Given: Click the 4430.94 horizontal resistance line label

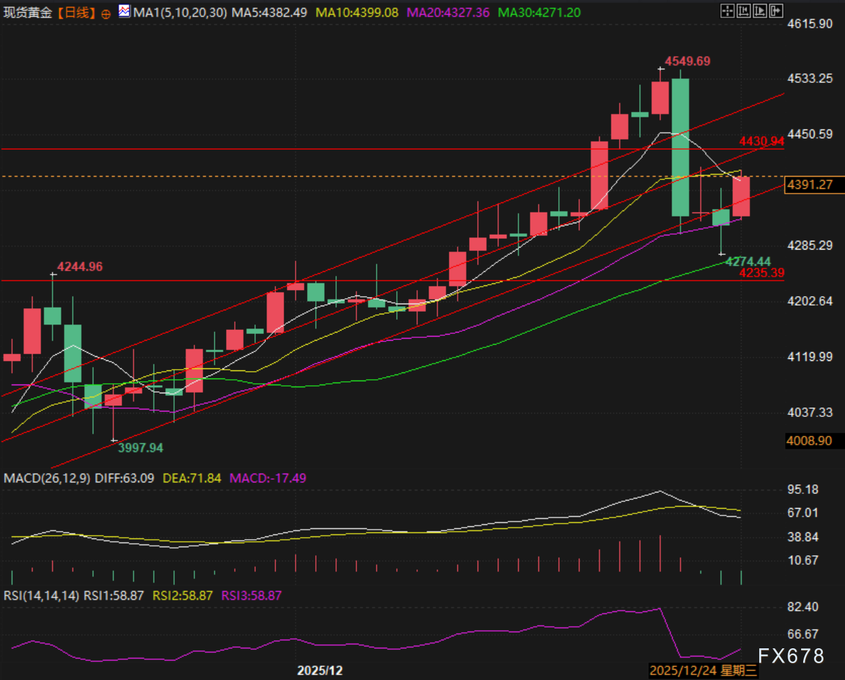Looking at the screenshot, I should (x=761, y=141).
